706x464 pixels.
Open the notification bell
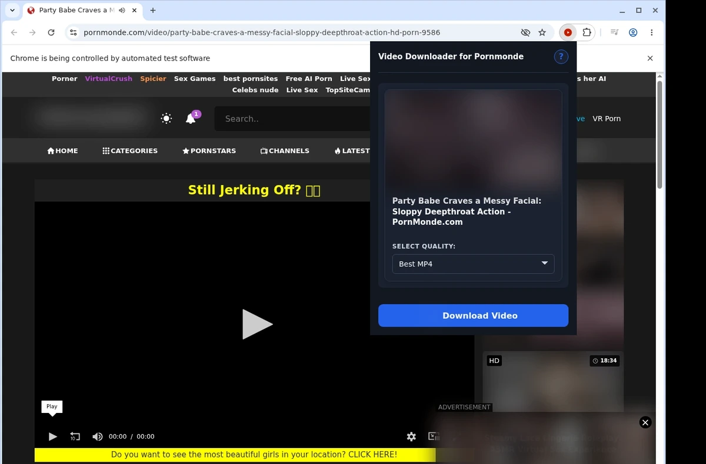click(x=191, y=119)
